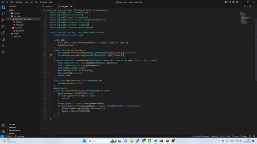Screen dimensions: 257x144
Task: Toggle Panel layout button
Action: coord(230,2)
